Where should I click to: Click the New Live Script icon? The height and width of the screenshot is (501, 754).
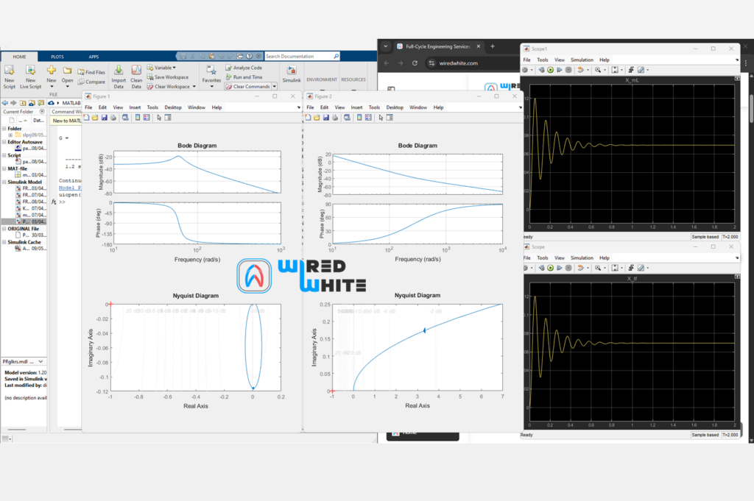click(30, 77)
